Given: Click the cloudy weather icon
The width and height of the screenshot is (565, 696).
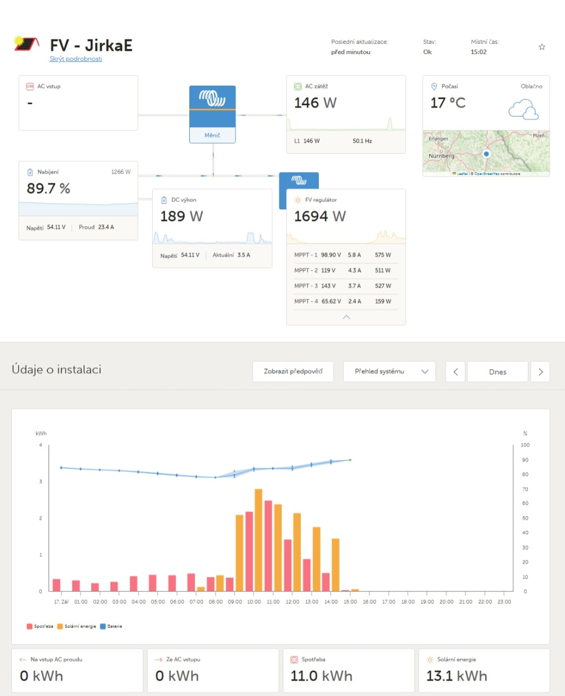Looking at the screenshot, I should click(x=524, y=109).
